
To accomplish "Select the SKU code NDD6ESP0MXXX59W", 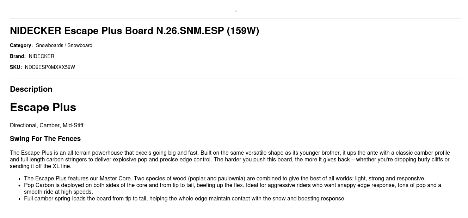I will tap(50, 67).
